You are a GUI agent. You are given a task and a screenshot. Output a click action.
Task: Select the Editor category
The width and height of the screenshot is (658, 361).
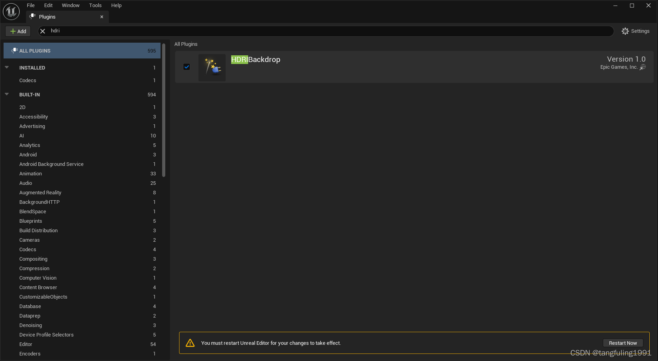coord(82,344)
